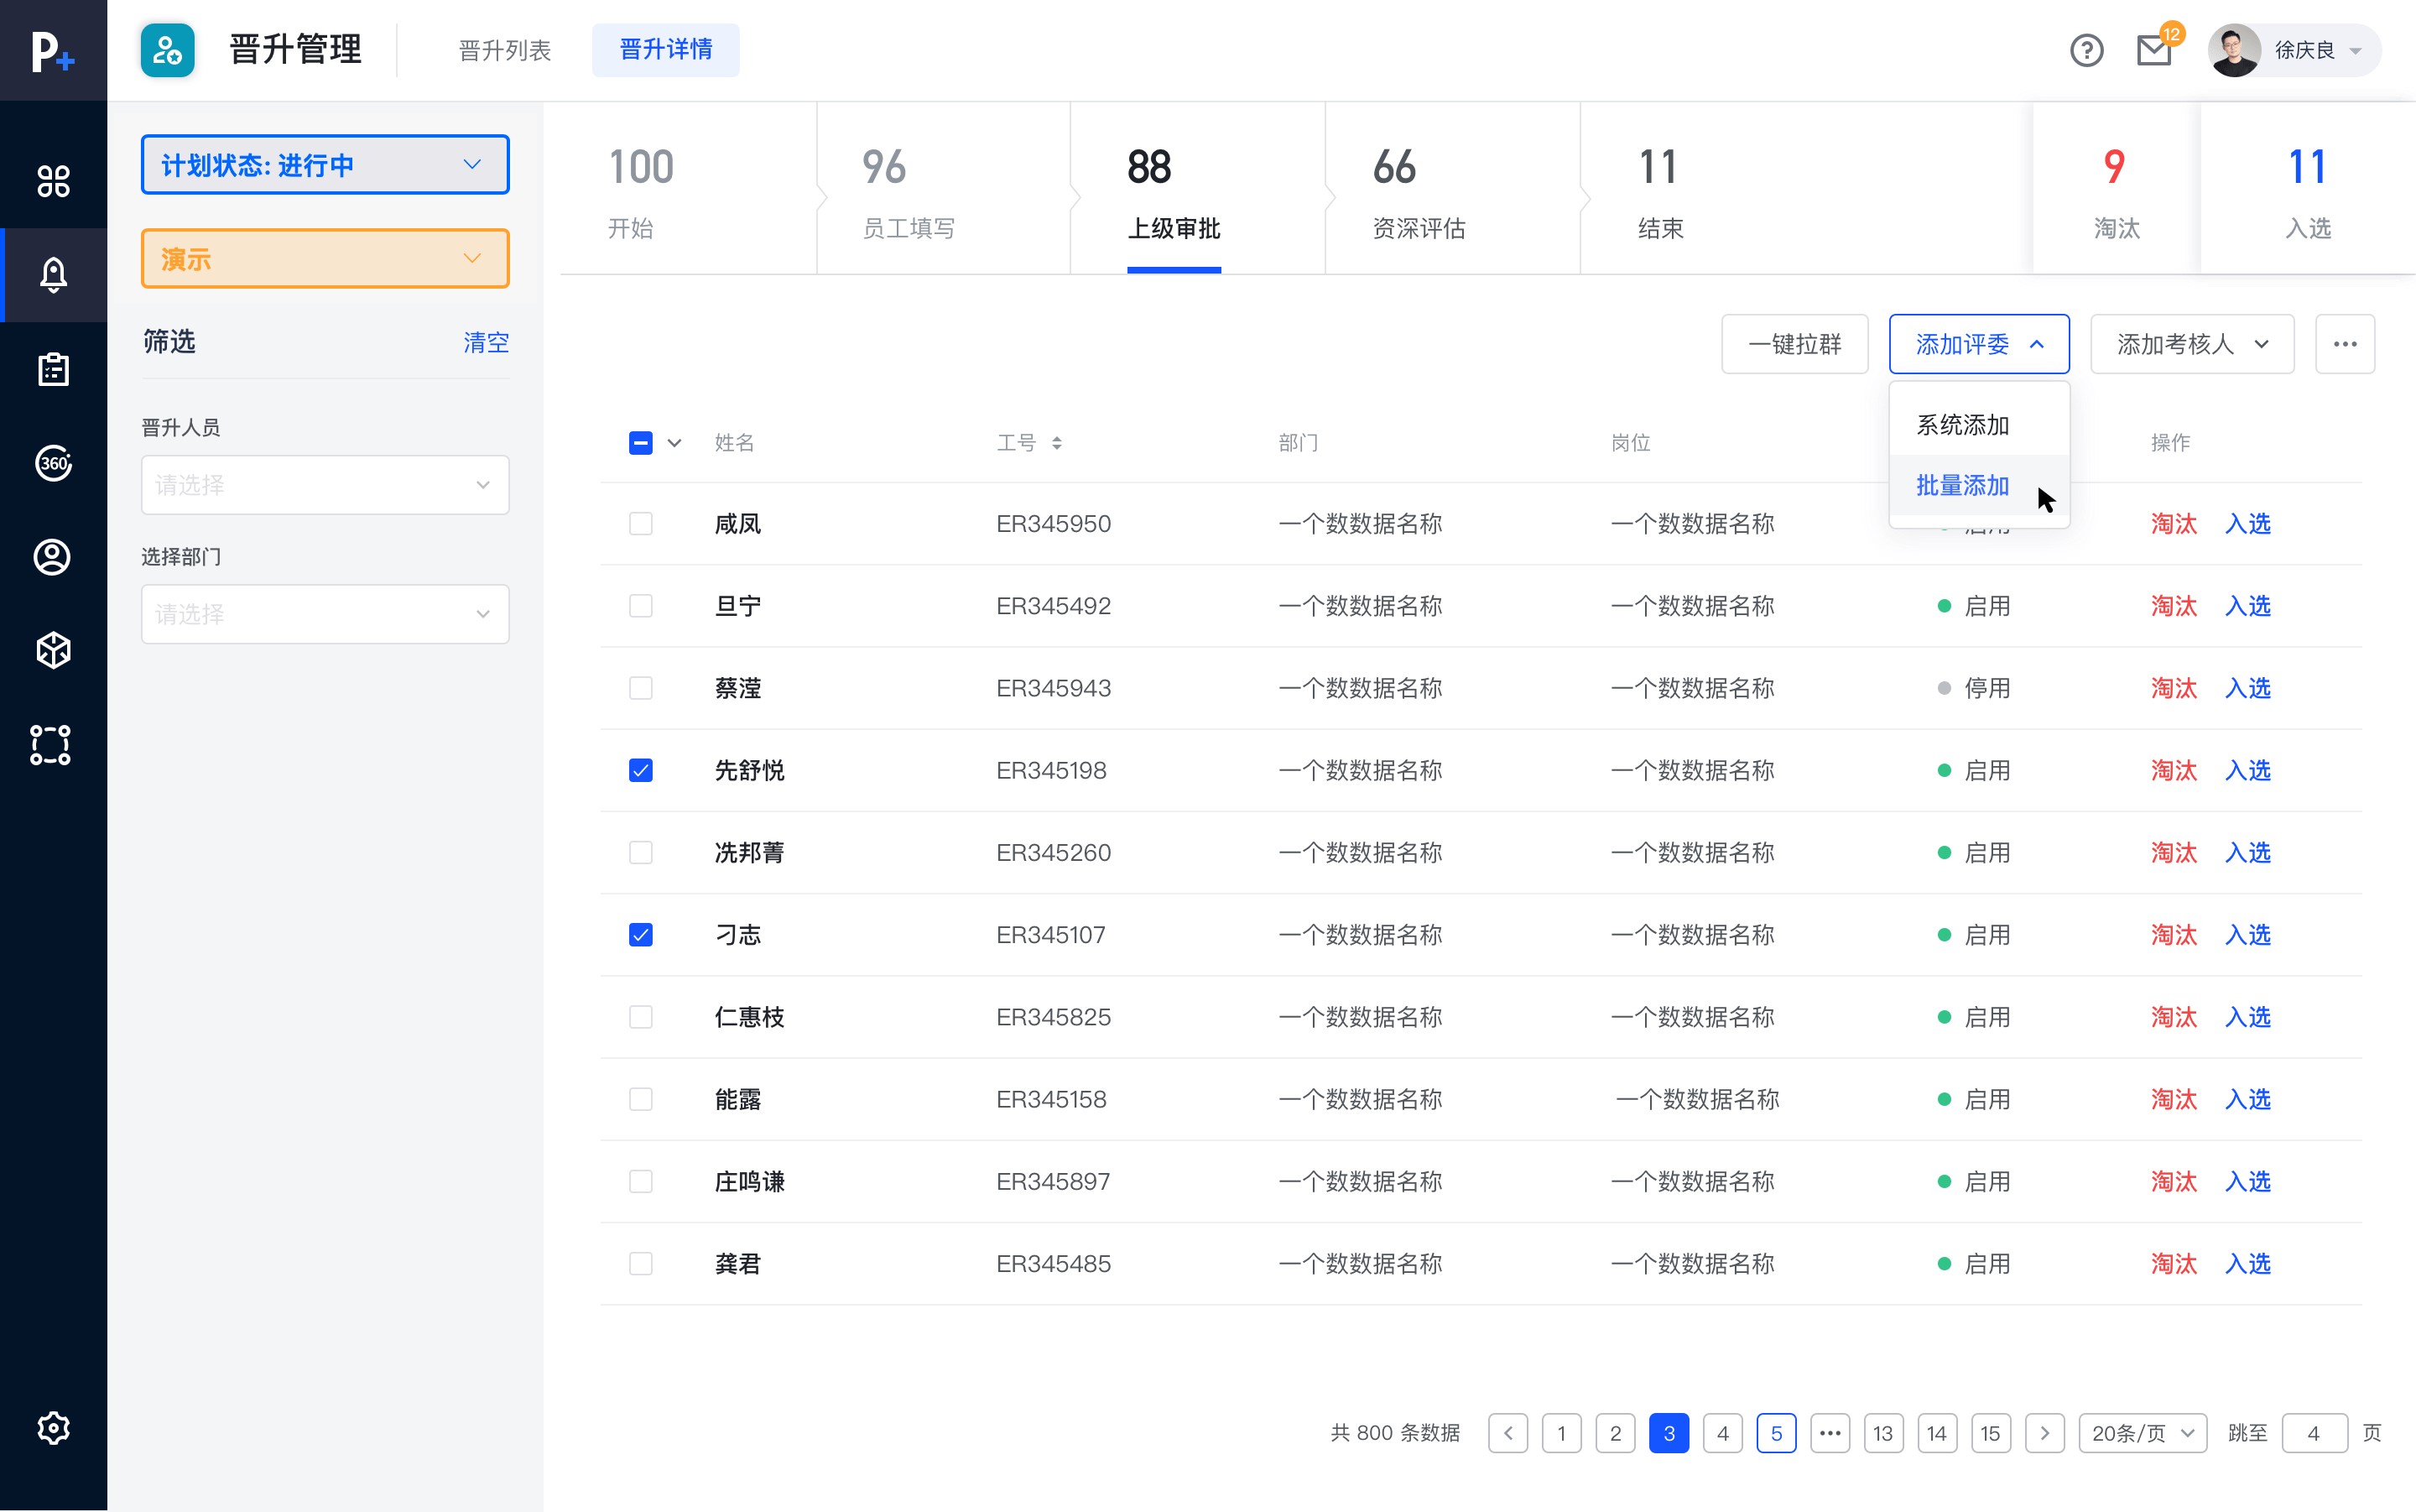Go to pagination page 5
This screenshot has height=1512, width=2416.
click(1775, 1433)
